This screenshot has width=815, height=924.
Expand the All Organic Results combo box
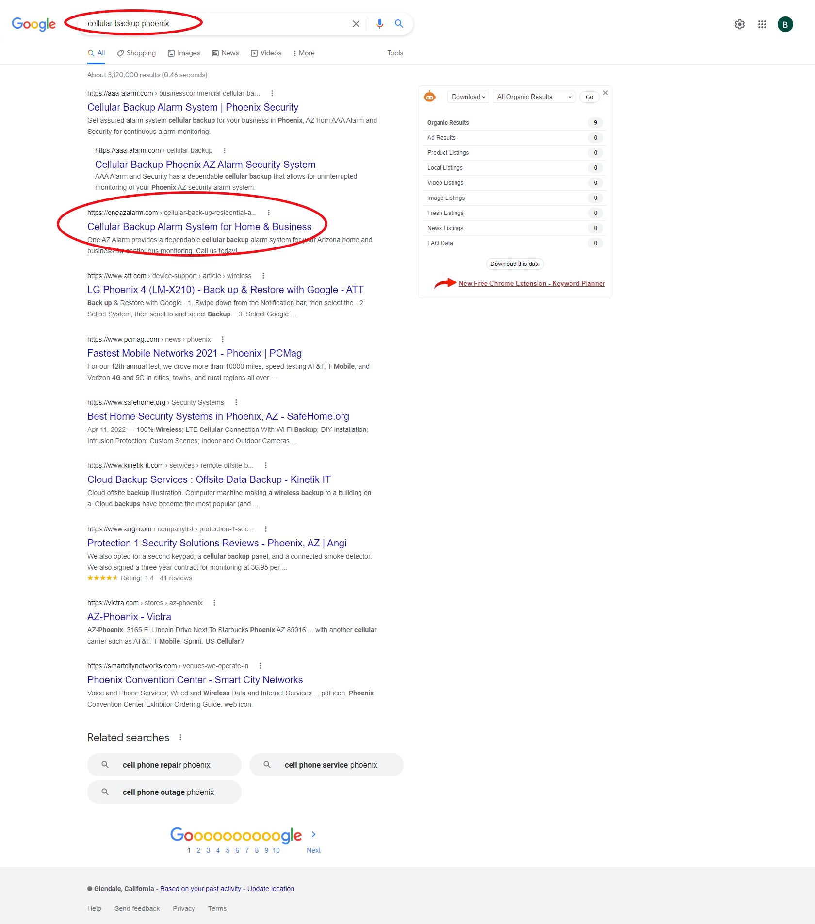(x=534, y=97)
